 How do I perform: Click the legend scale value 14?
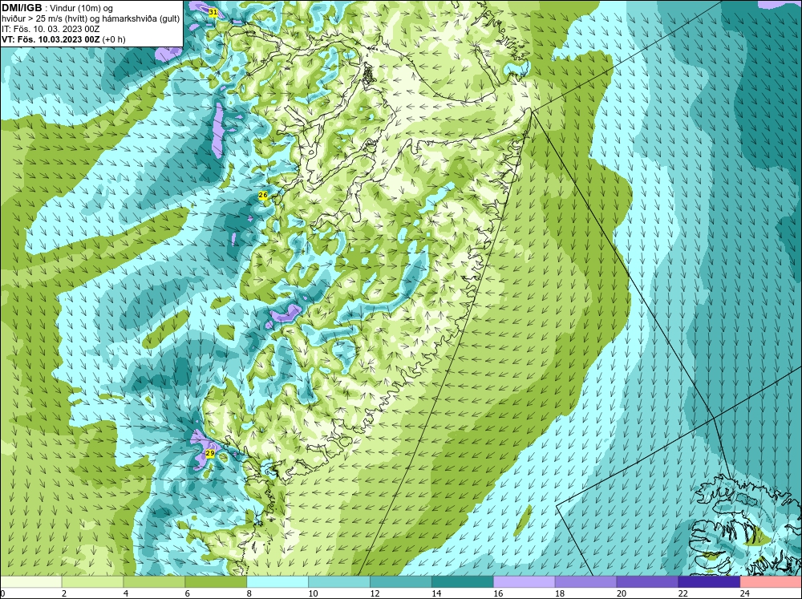pyautogui.click(x=436, y=593)
